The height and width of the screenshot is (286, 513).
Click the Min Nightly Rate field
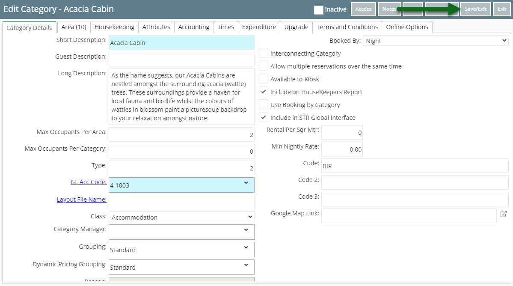tap(342, 149)
